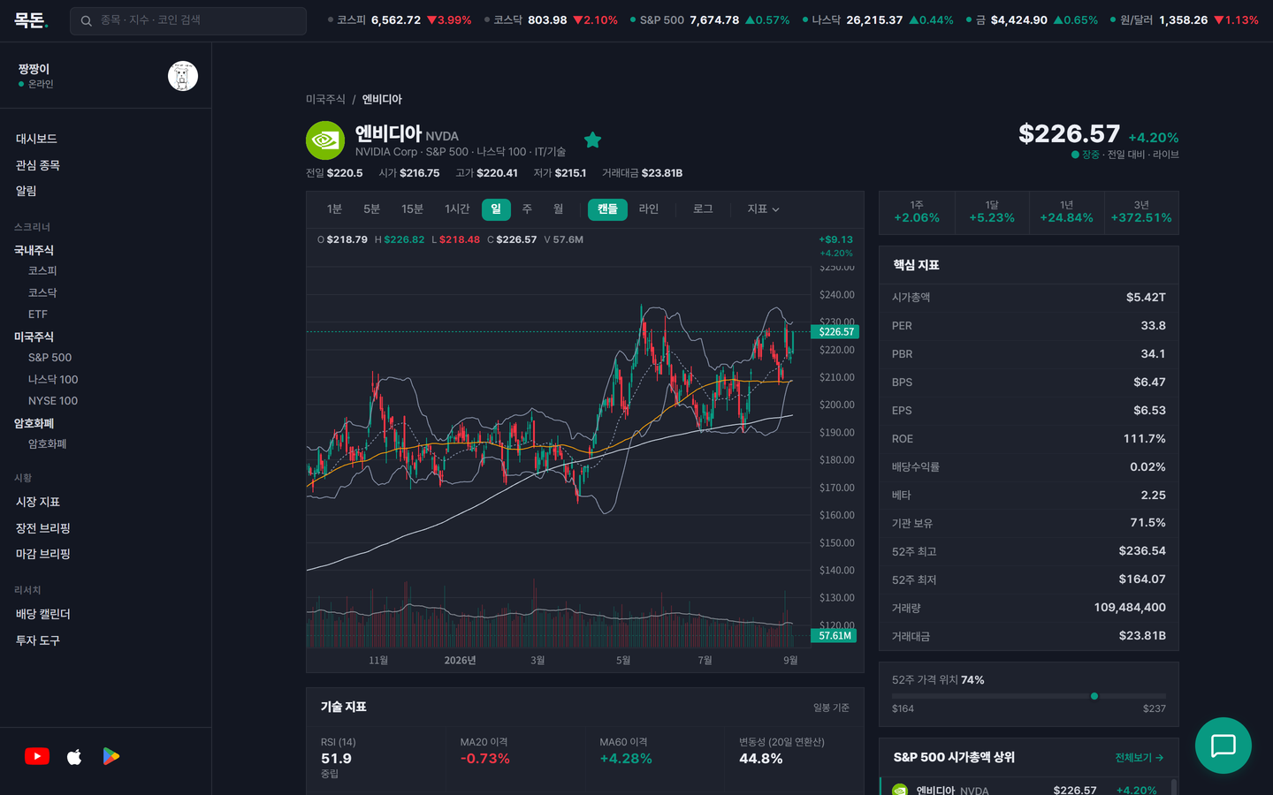The image size is (1273, 795).
Task: Click the $226.57 price label on chart axis
Action: (835, 332)
